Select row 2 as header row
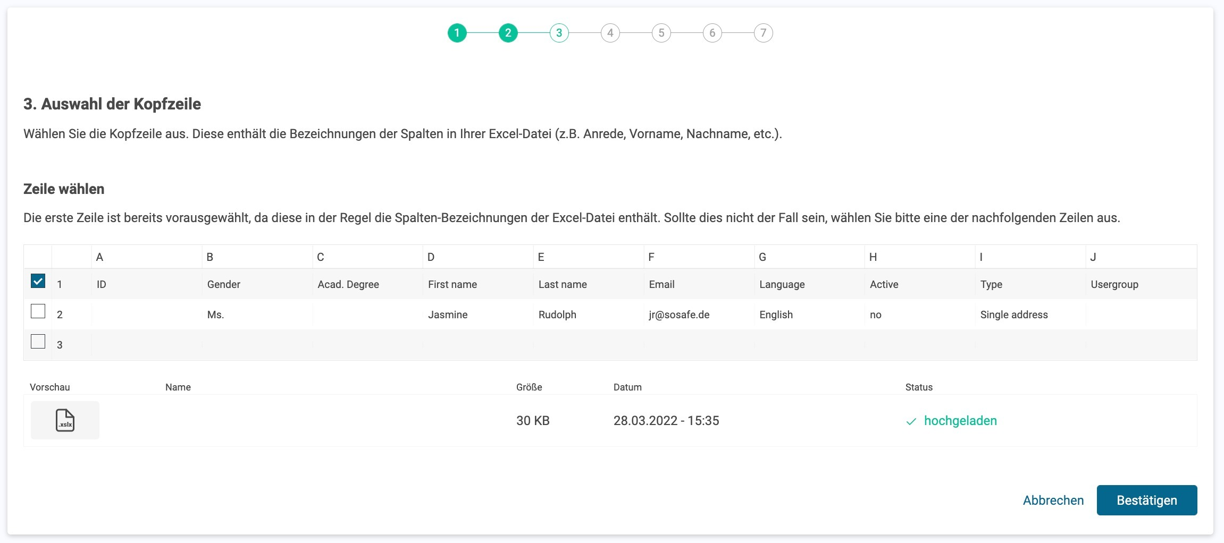Image resolution: width=1224 pixels, height=543 pixels. coord(38,311)
